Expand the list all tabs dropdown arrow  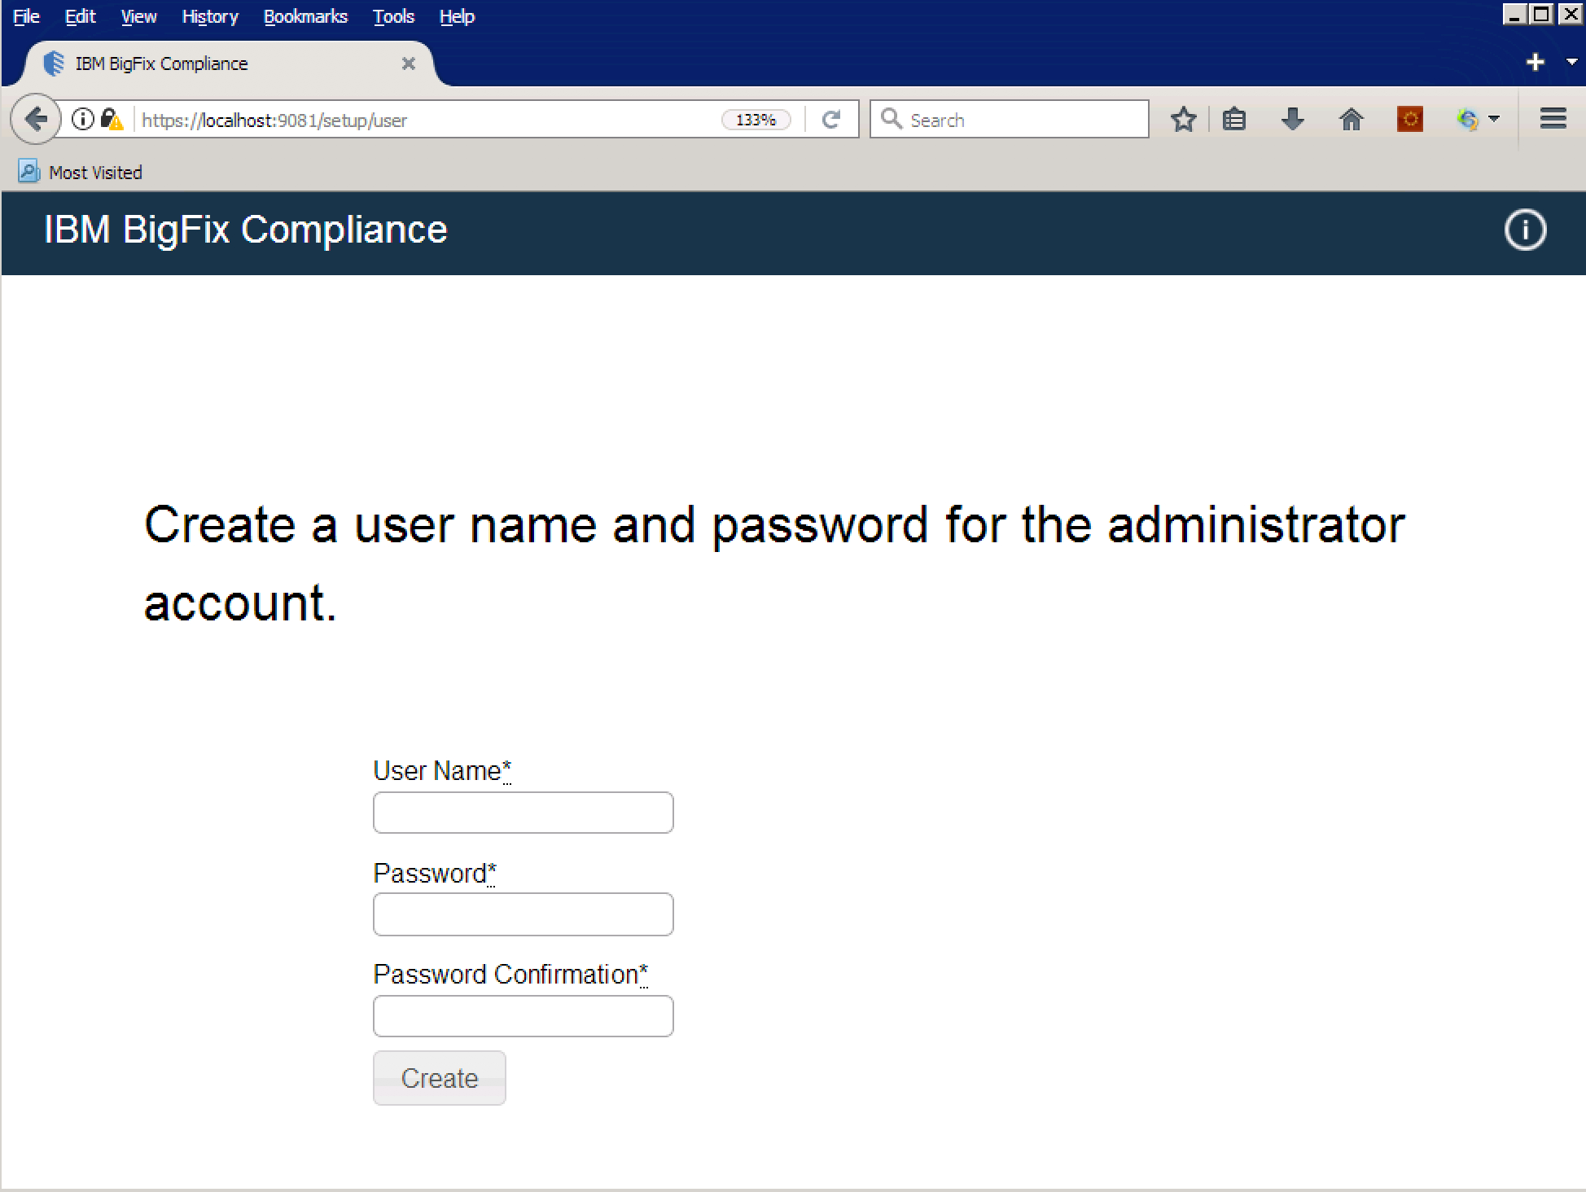tap(1571, 62)
